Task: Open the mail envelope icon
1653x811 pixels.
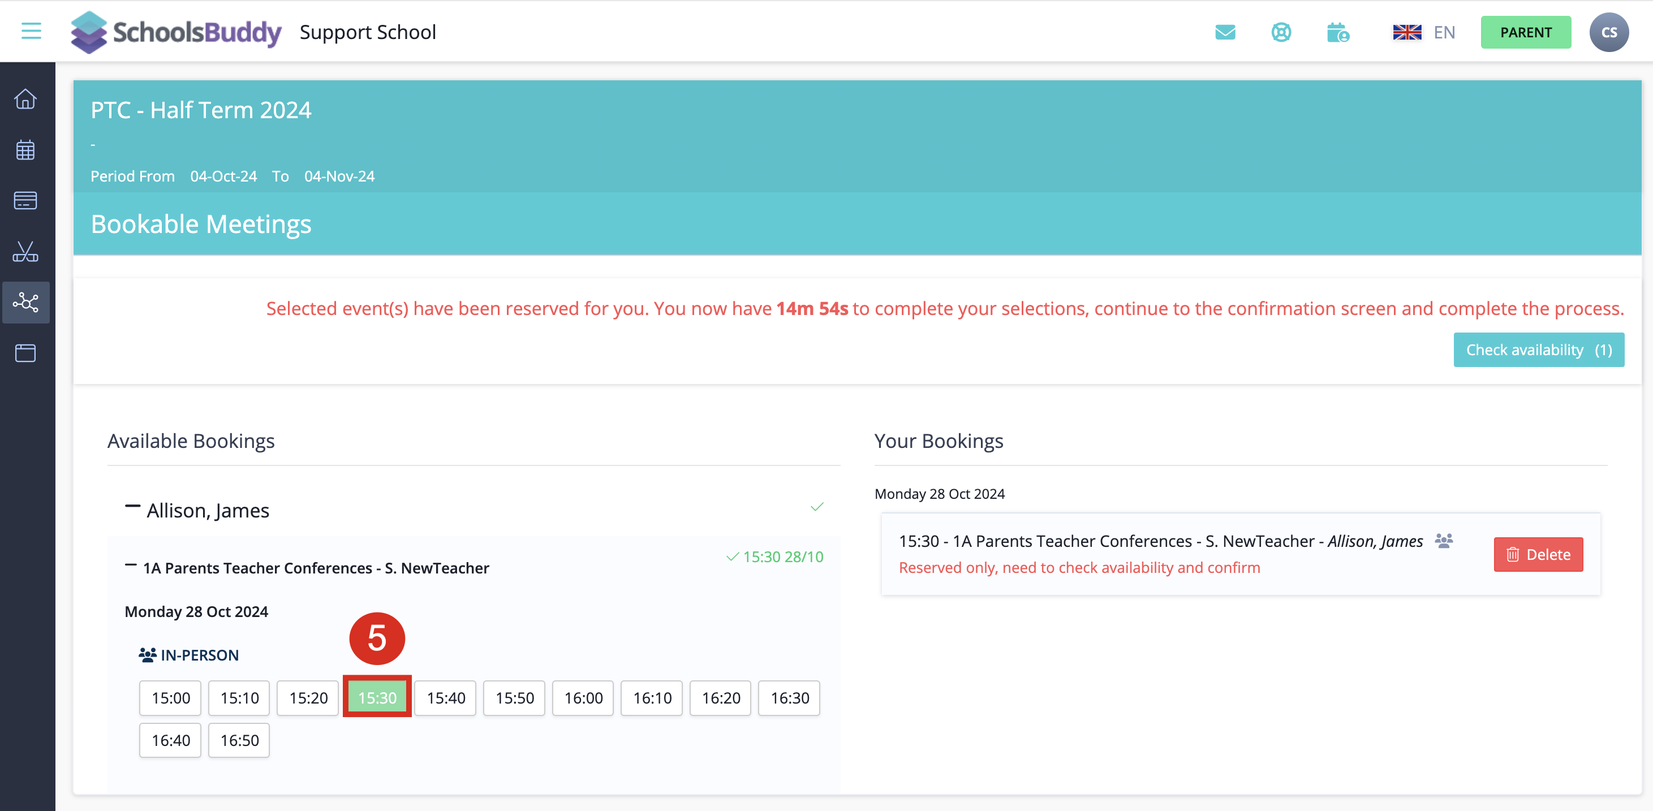Action: click(x=1225, y=32)
